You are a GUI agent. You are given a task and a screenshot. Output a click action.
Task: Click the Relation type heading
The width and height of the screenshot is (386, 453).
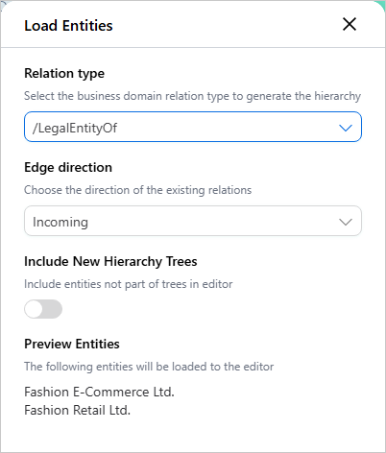64,74
